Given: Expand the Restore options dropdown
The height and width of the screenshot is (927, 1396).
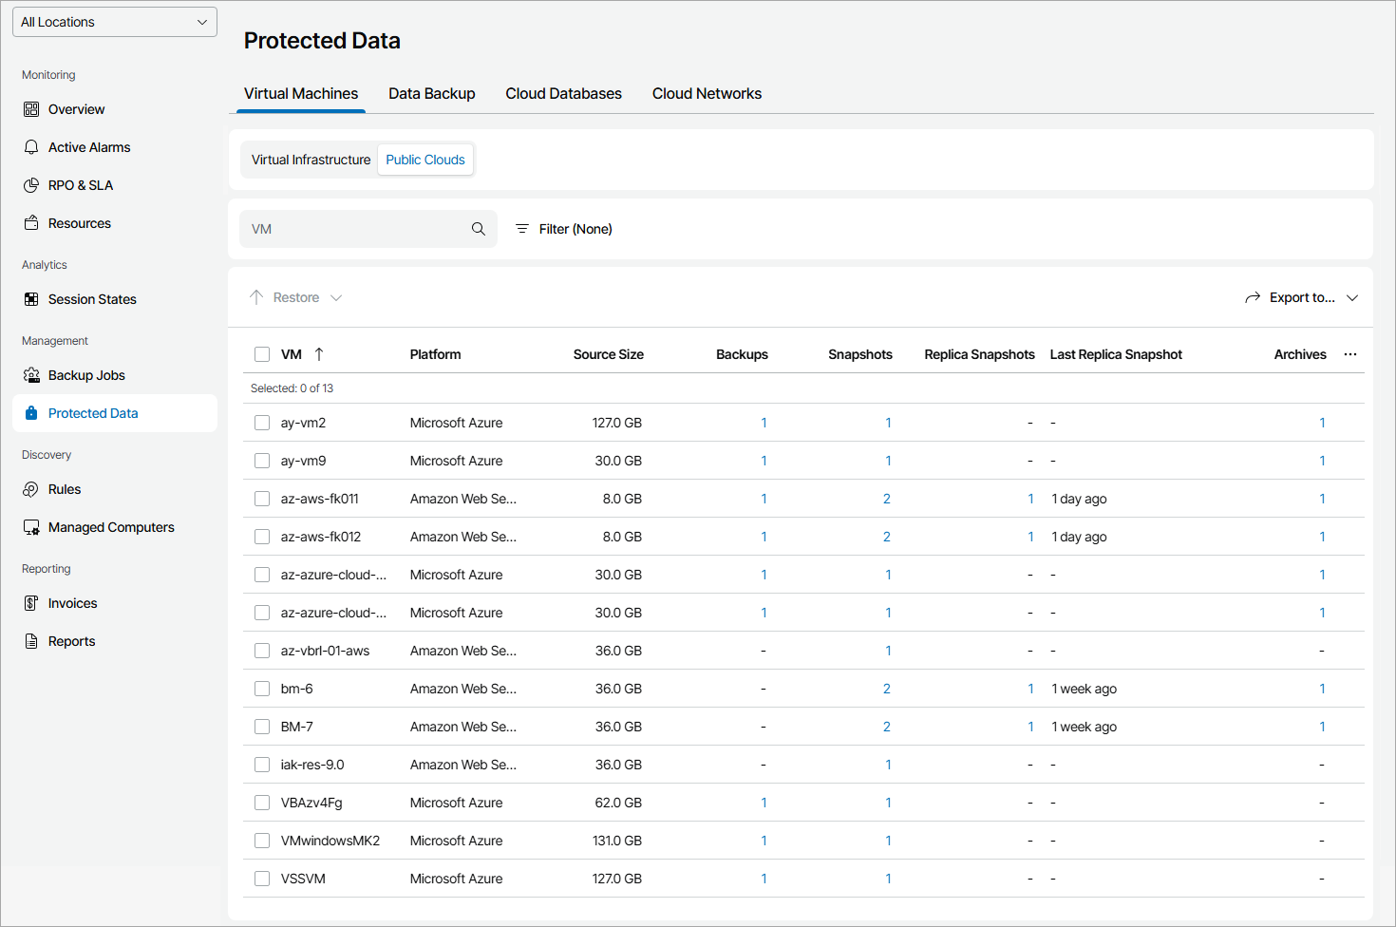Looking at the screenshot, I should 337,296.
